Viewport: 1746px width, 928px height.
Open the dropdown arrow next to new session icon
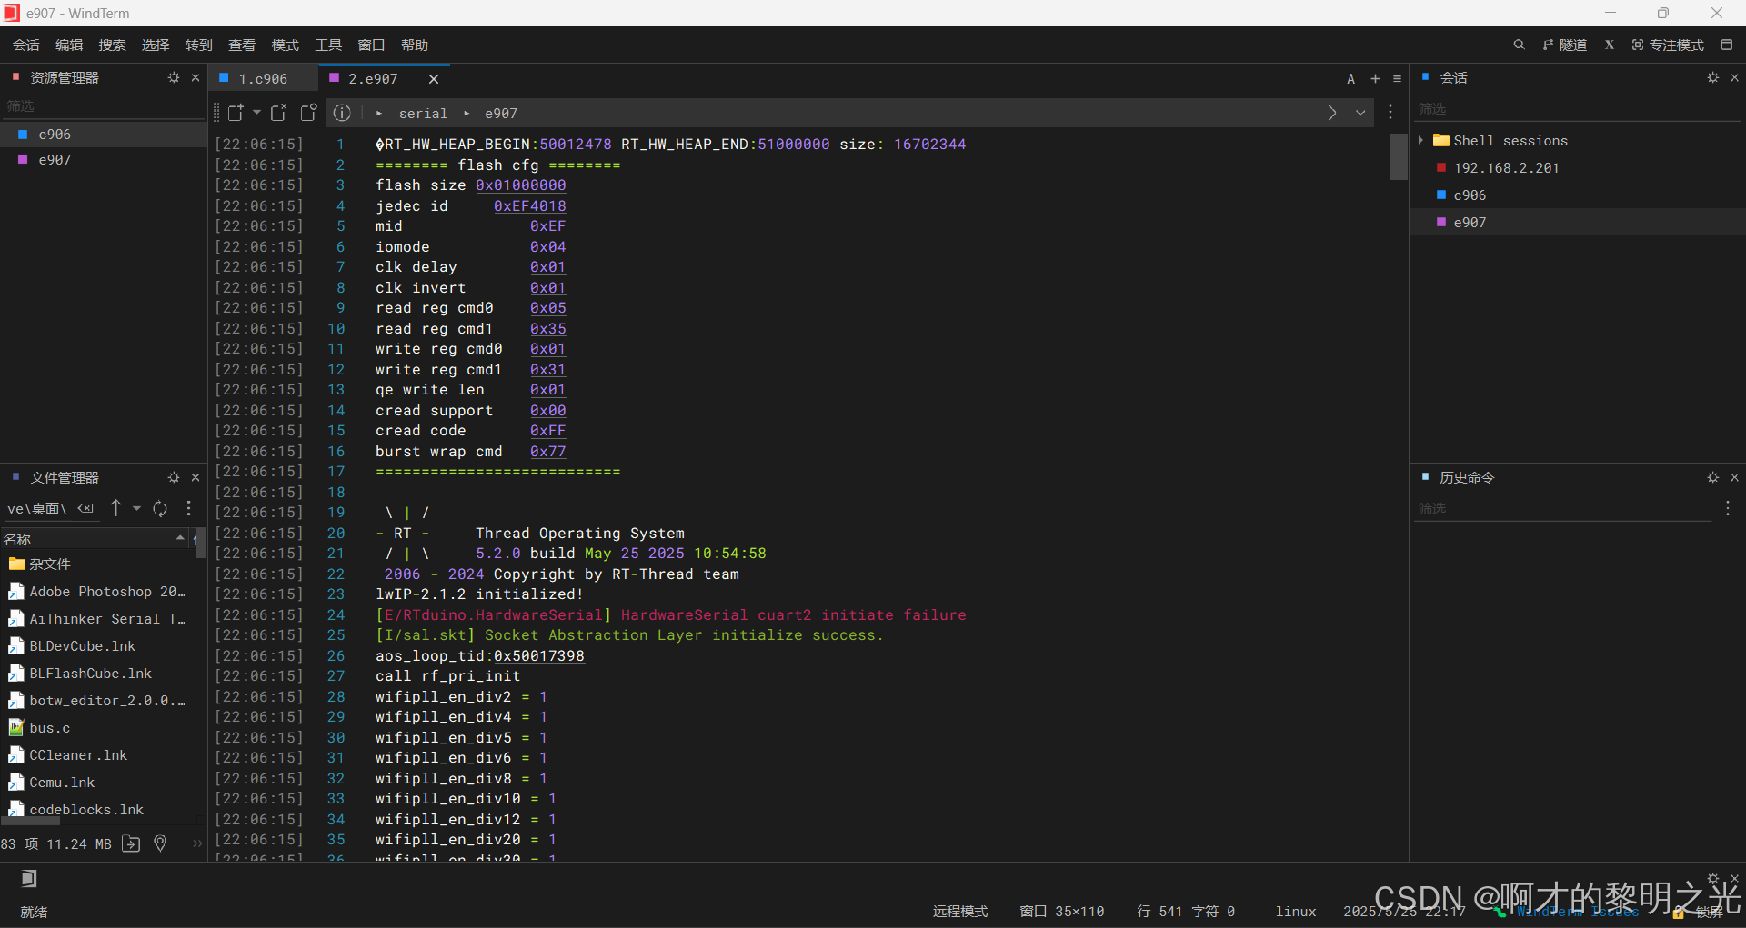click(x=256, y=113)
